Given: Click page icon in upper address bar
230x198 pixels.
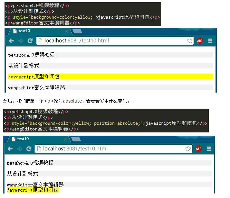Looking at the screenshot, I should coord(40,41).
